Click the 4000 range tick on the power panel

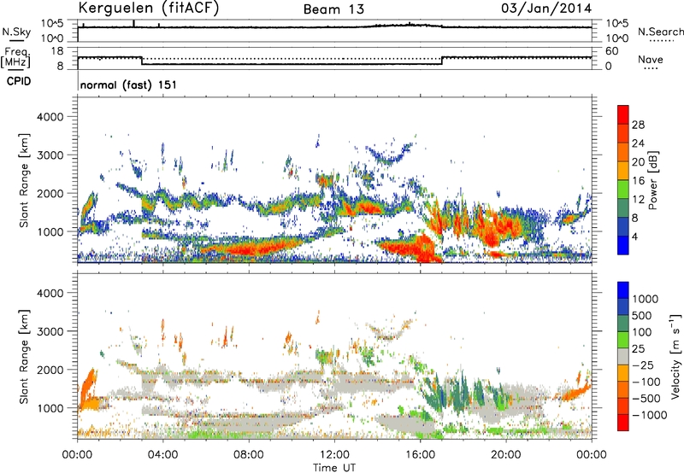point(50,117)
